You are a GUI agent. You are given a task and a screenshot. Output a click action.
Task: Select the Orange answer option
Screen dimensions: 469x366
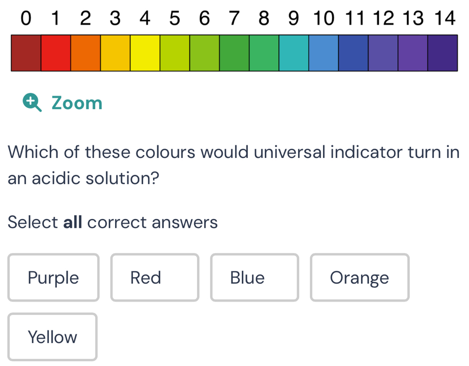(360, 278)
